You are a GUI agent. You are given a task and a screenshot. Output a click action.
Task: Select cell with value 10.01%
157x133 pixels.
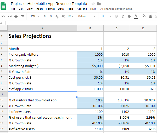[x=117, y=100]
